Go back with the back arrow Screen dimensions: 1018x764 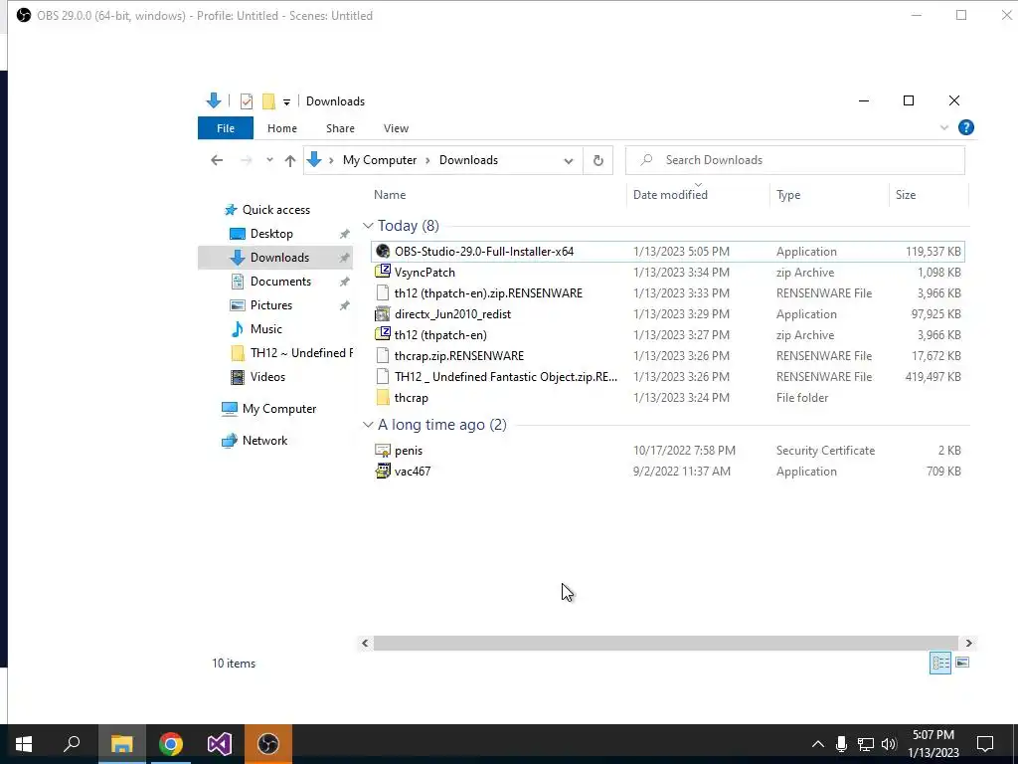coord(217,160)
